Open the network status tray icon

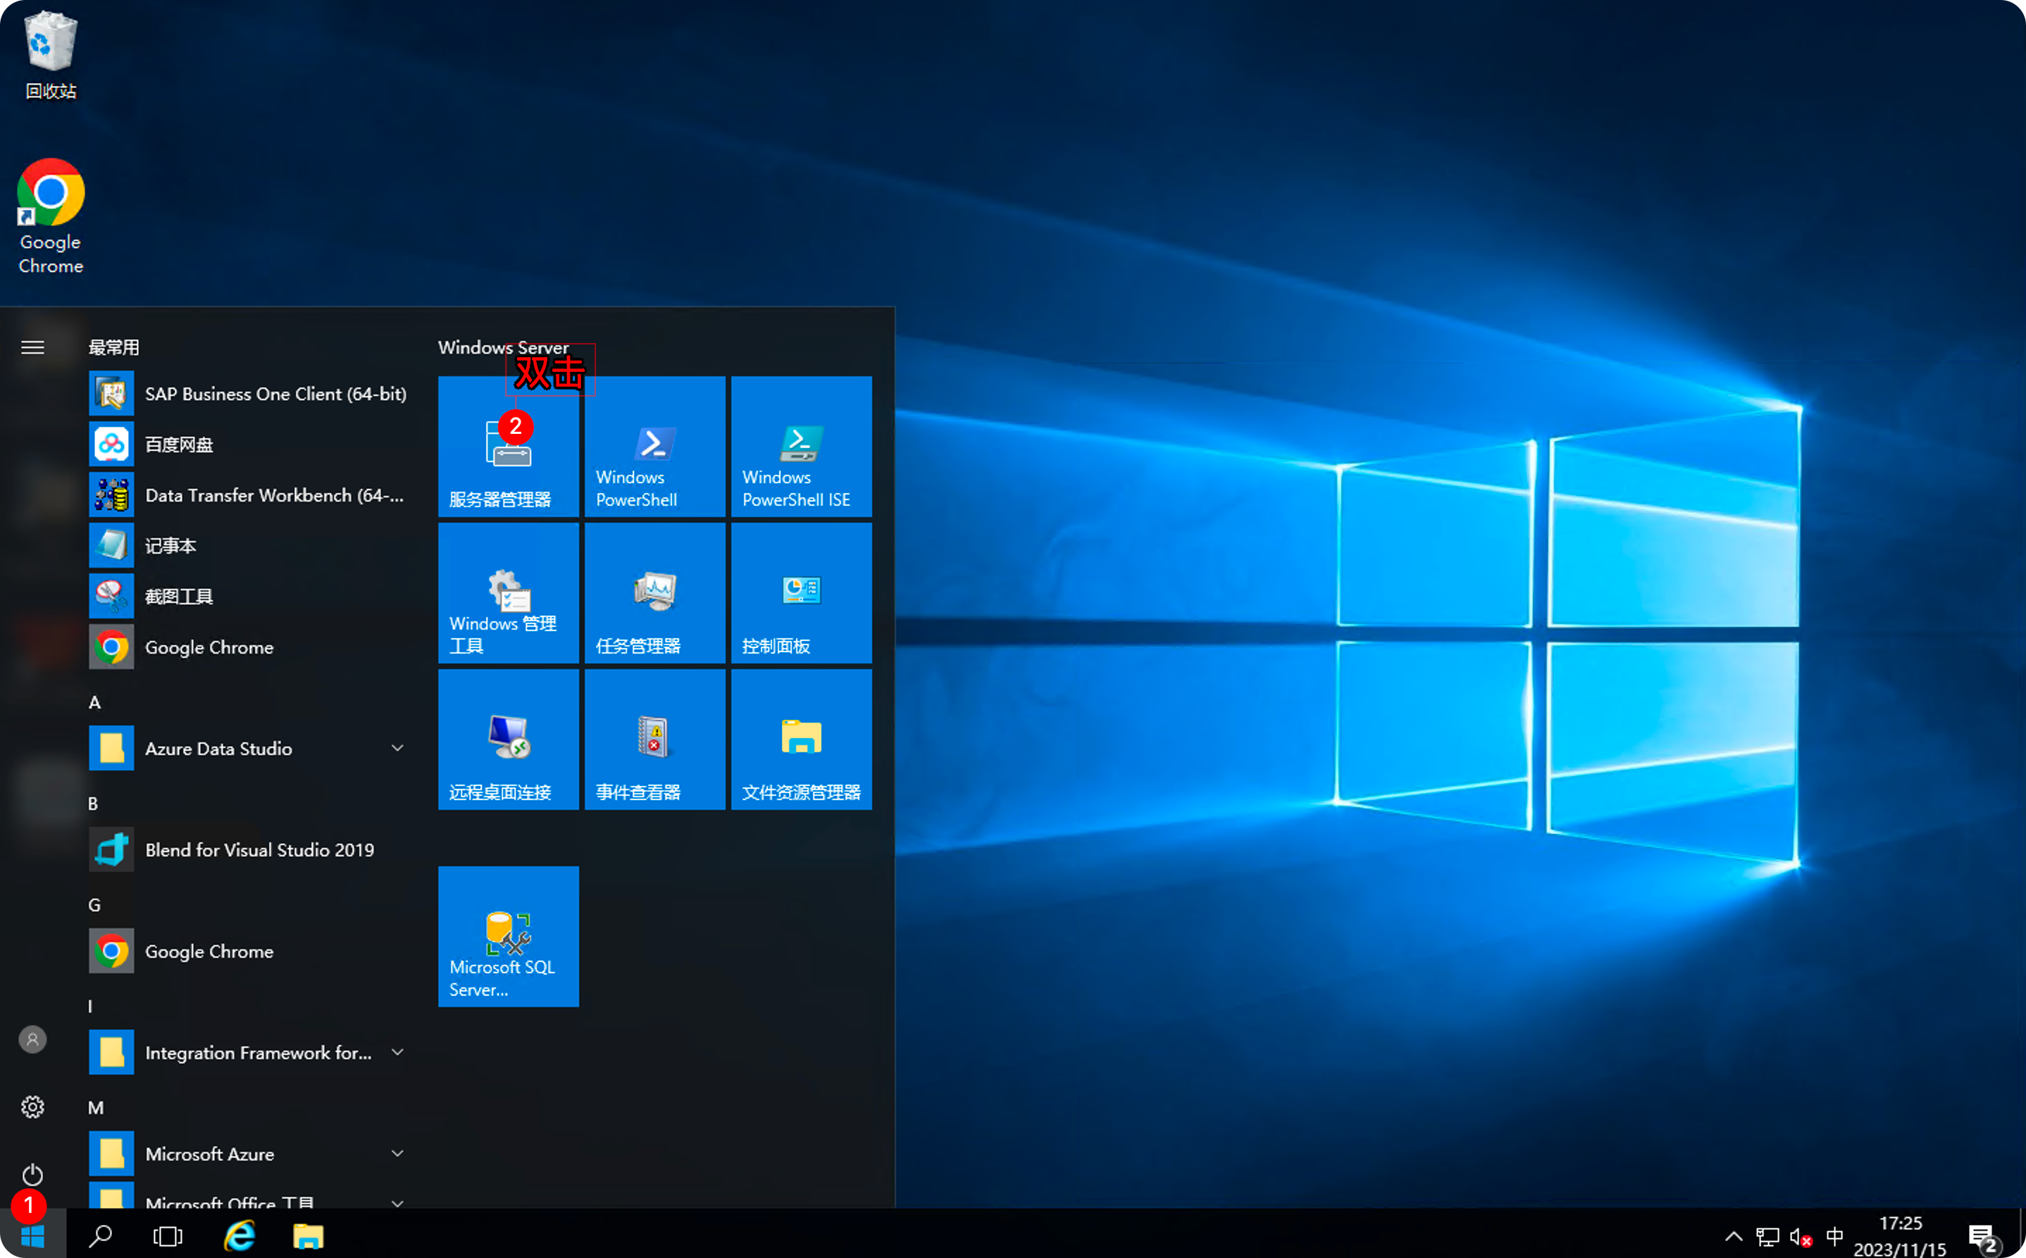coord(1767,1236)
